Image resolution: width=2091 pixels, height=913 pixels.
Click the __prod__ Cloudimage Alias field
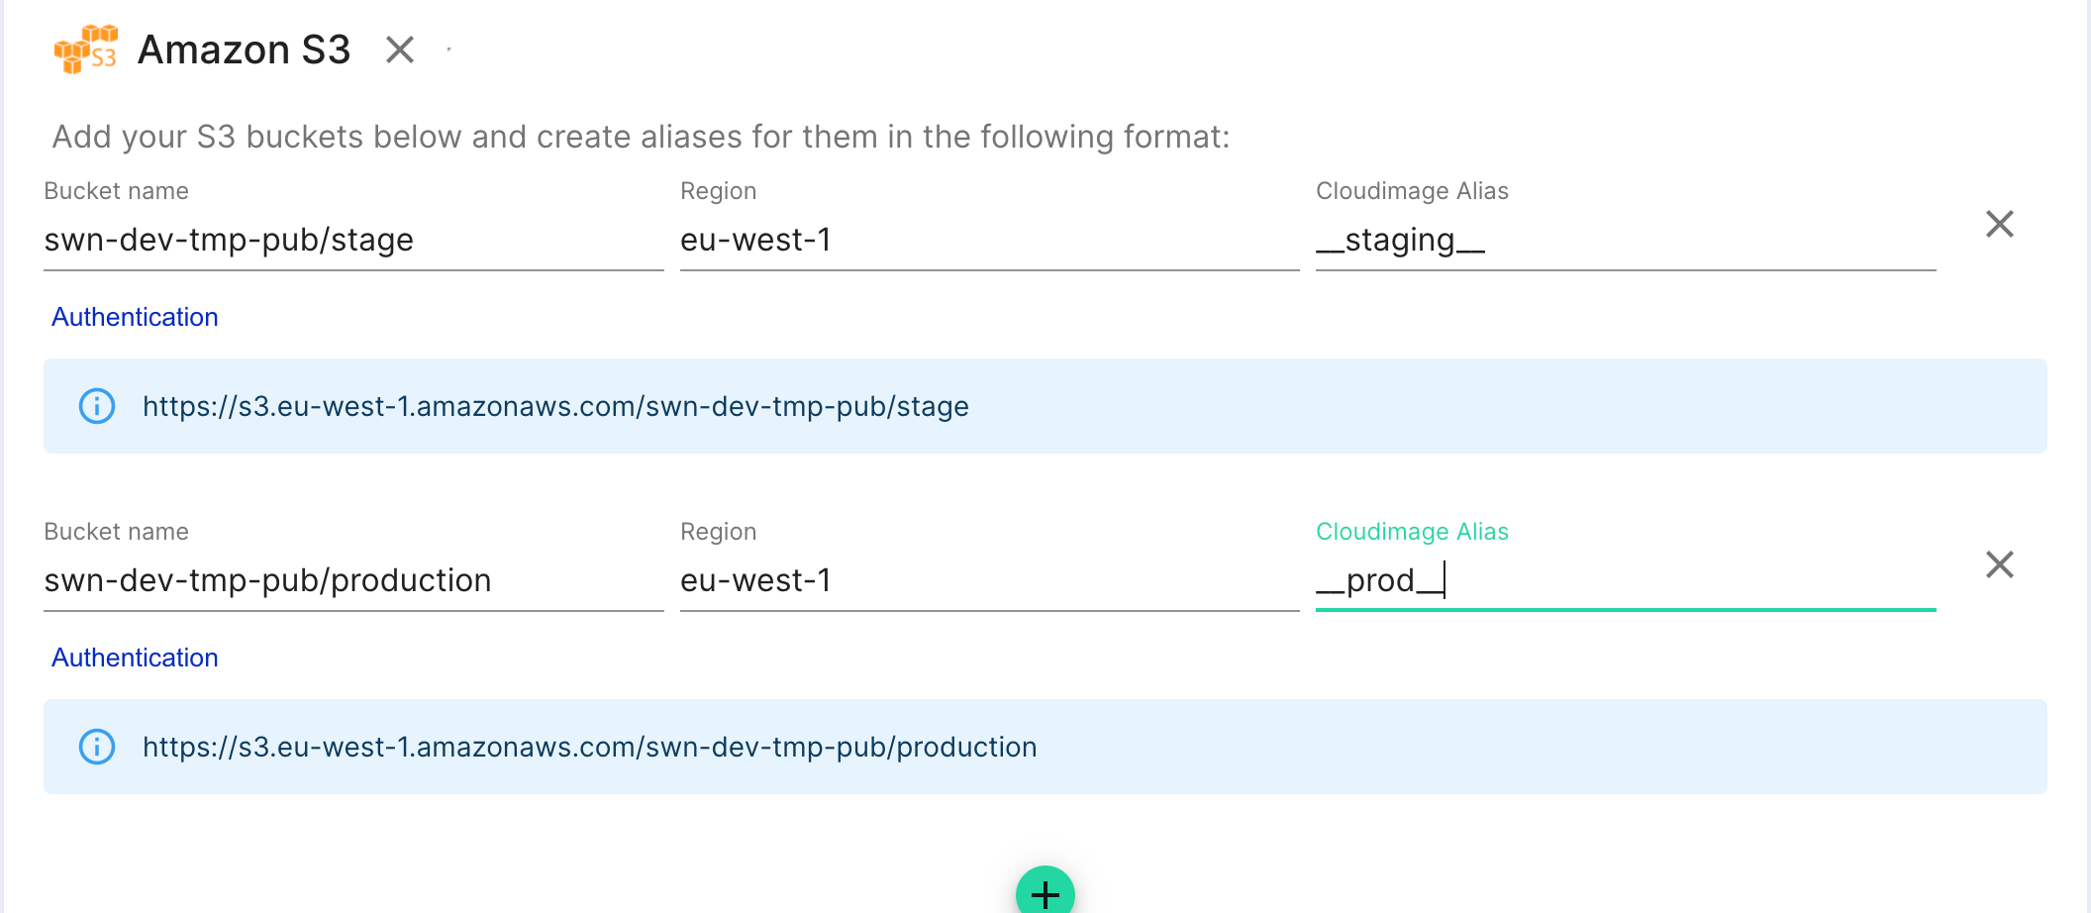[1624, 581]
